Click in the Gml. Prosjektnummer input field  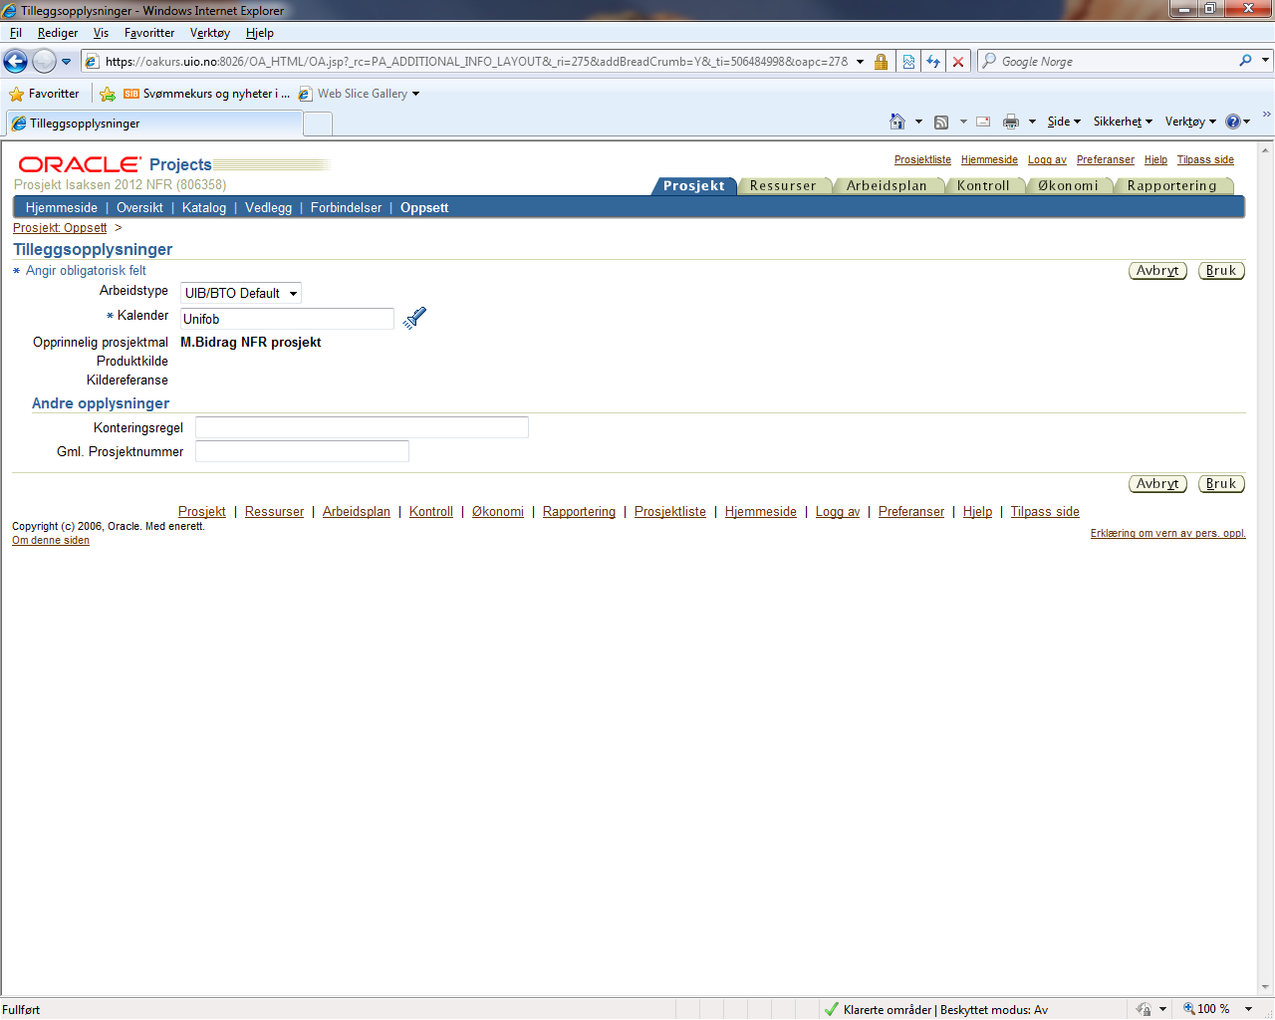[302, 451]
